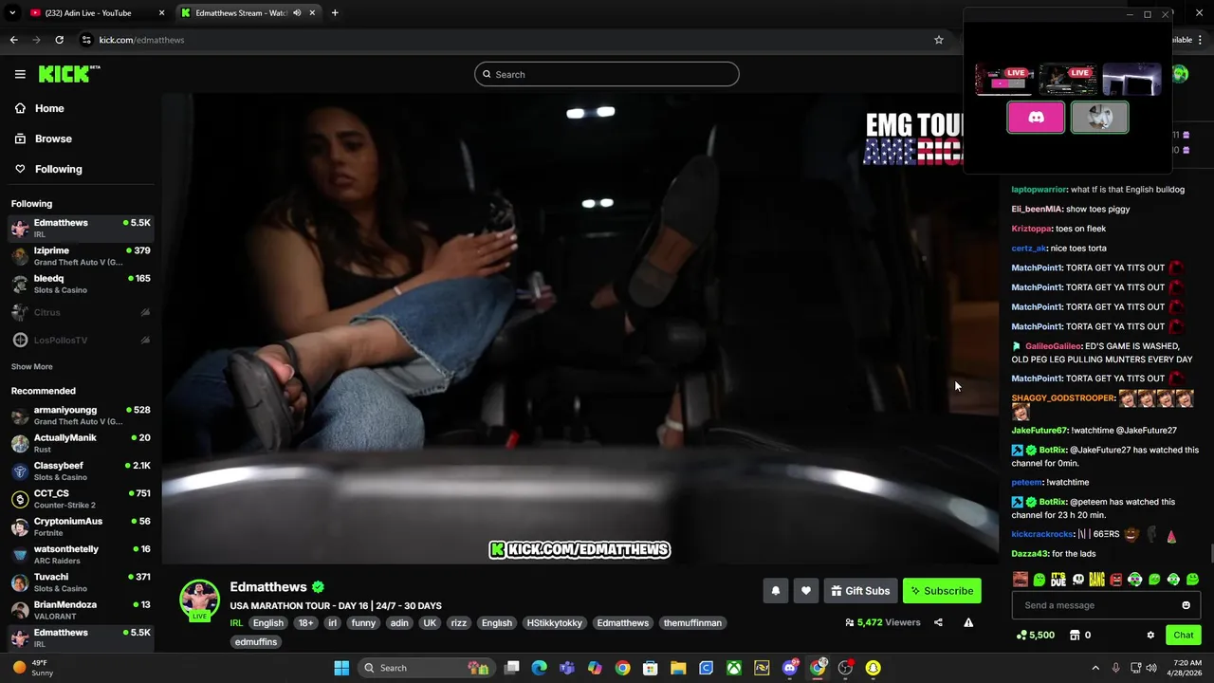Open the Tuvachi channel
Screen dimensions: 1214x683
(80, 582)
